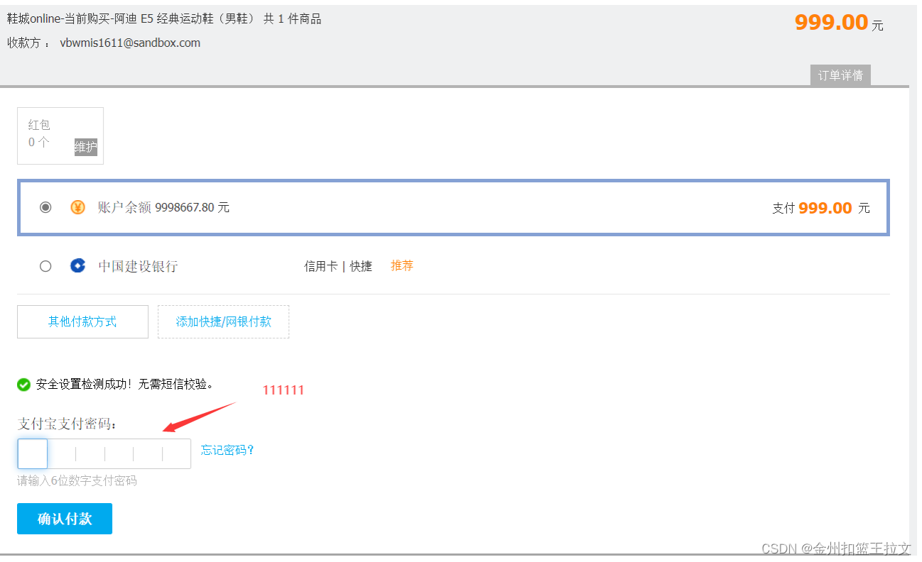
Task: Click the 安全设置检测成功 message text
Action: (x=124, y=384)
